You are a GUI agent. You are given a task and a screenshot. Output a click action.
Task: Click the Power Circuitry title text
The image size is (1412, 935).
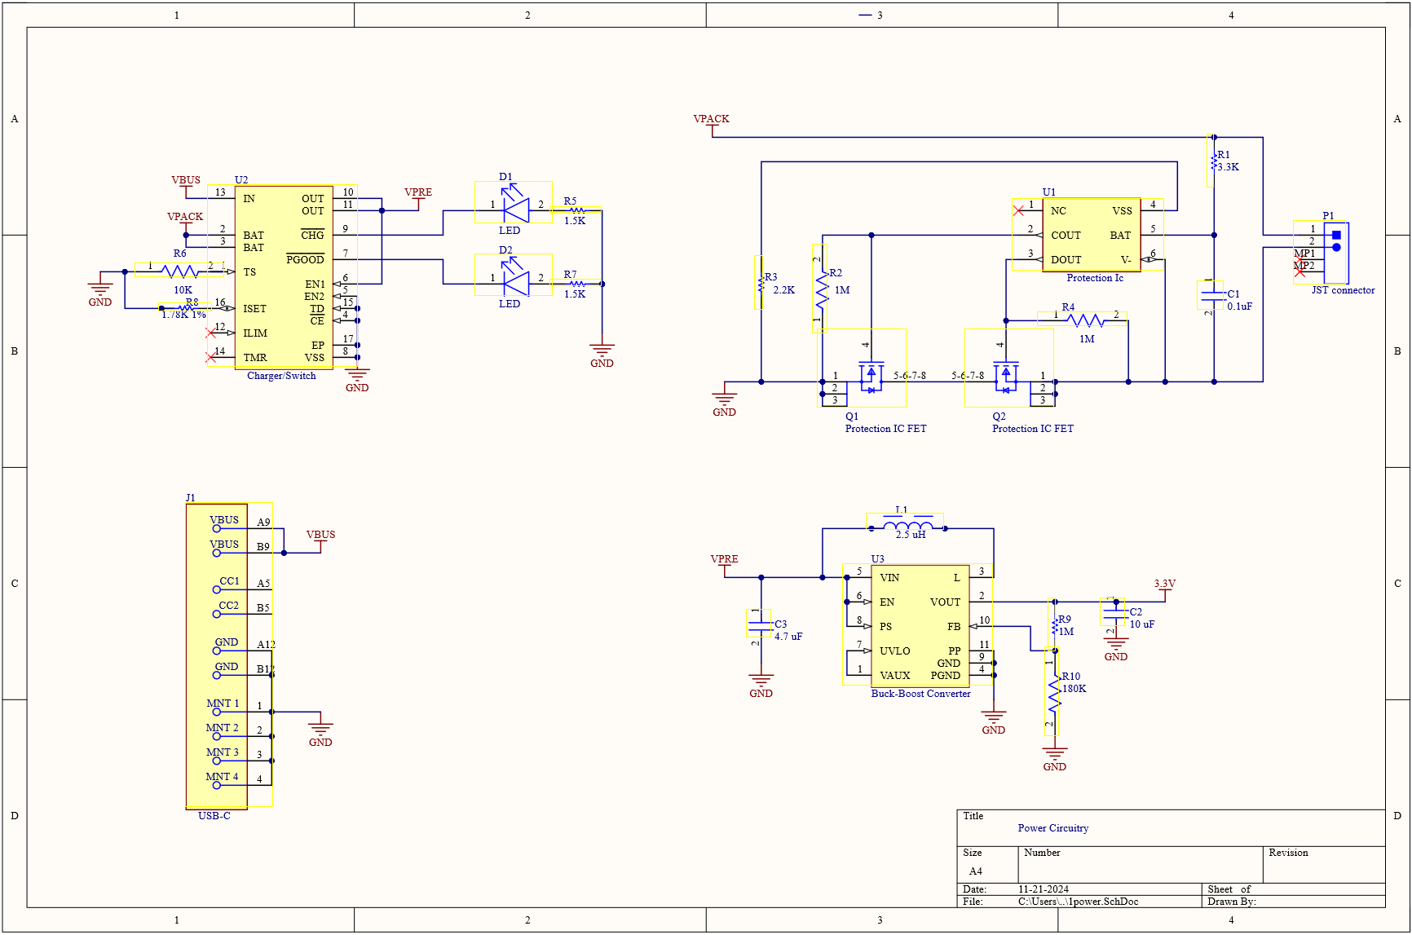point(1052,828)
